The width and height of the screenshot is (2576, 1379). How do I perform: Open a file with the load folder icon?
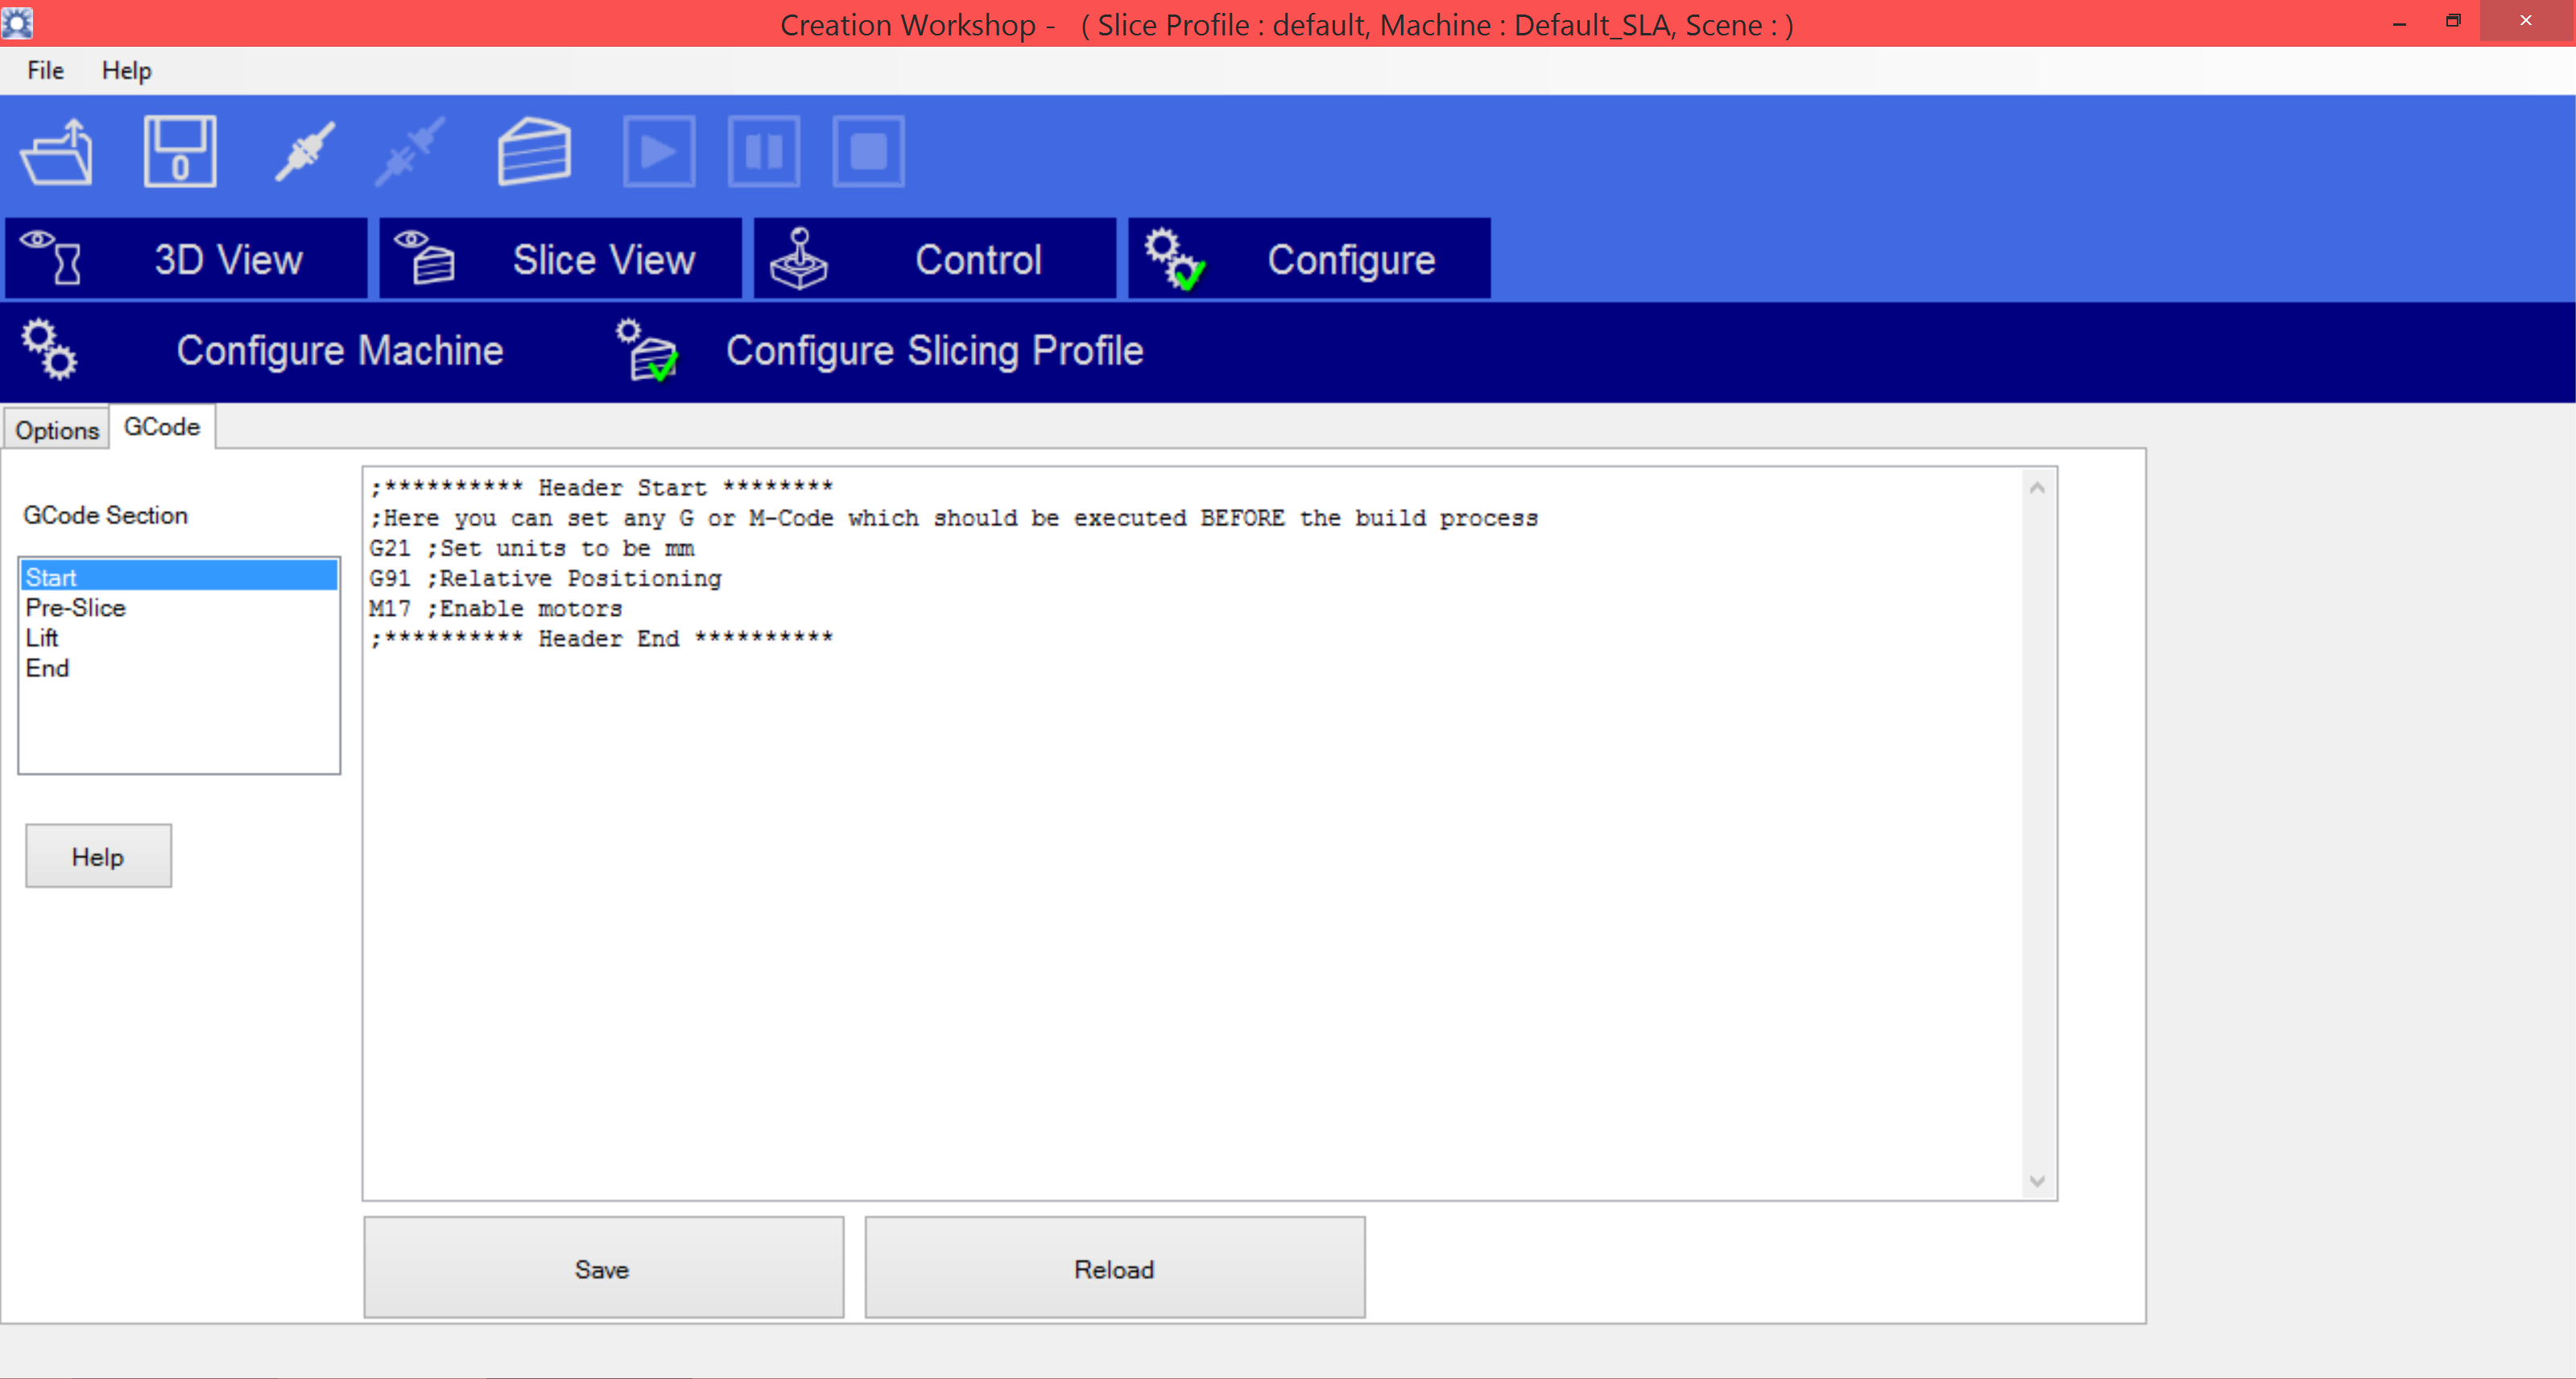click(x=57, y=152)
